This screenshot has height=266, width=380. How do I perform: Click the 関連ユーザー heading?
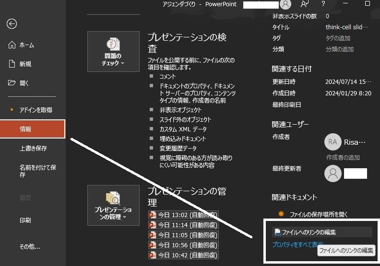coord(290,125)
